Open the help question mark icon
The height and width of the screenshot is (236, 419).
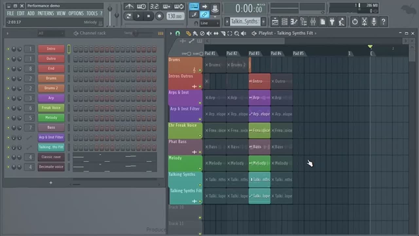click(383, 22)
